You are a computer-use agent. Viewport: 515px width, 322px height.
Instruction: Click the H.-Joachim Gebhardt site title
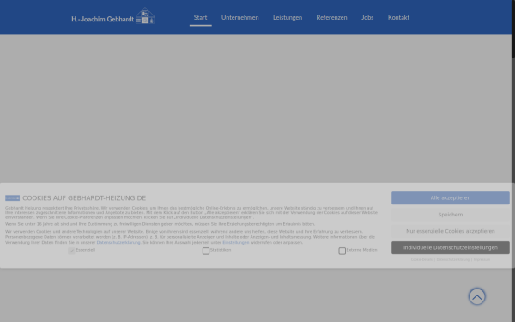pyautogui.click(x=102, y=19)
